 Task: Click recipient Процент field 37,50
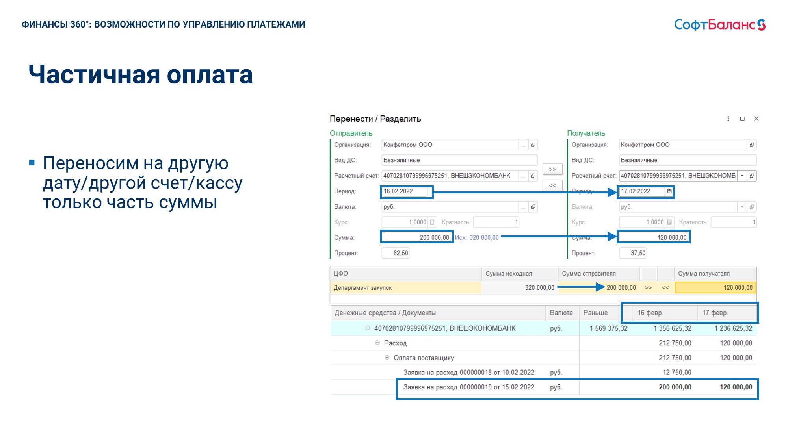tap(633, 253)
